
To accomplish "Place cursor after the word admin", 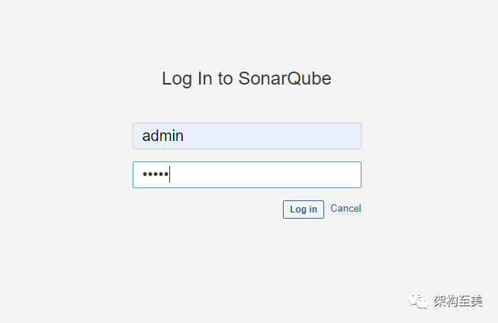I will [x=185, y=136].
